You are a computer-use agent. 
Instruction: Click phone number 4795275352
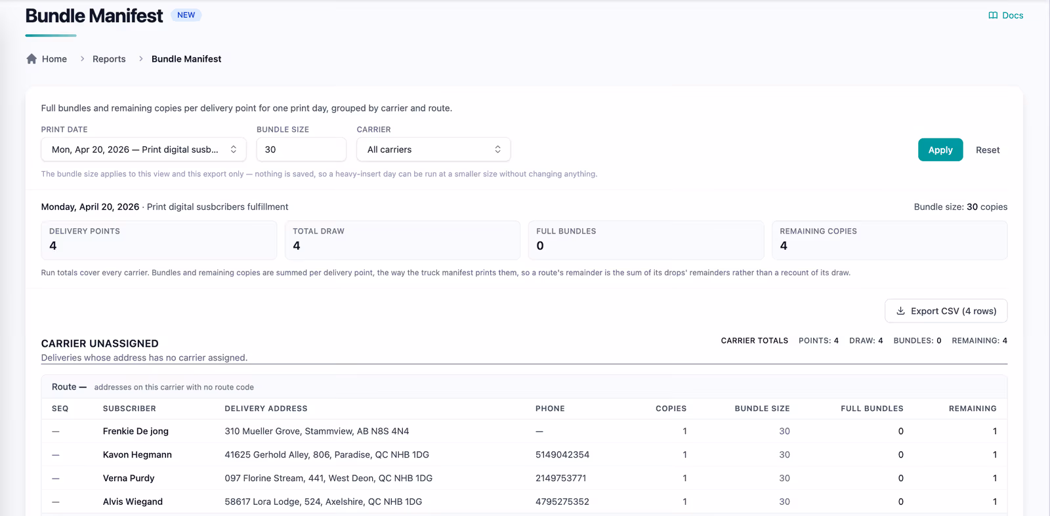pos(562,502)
